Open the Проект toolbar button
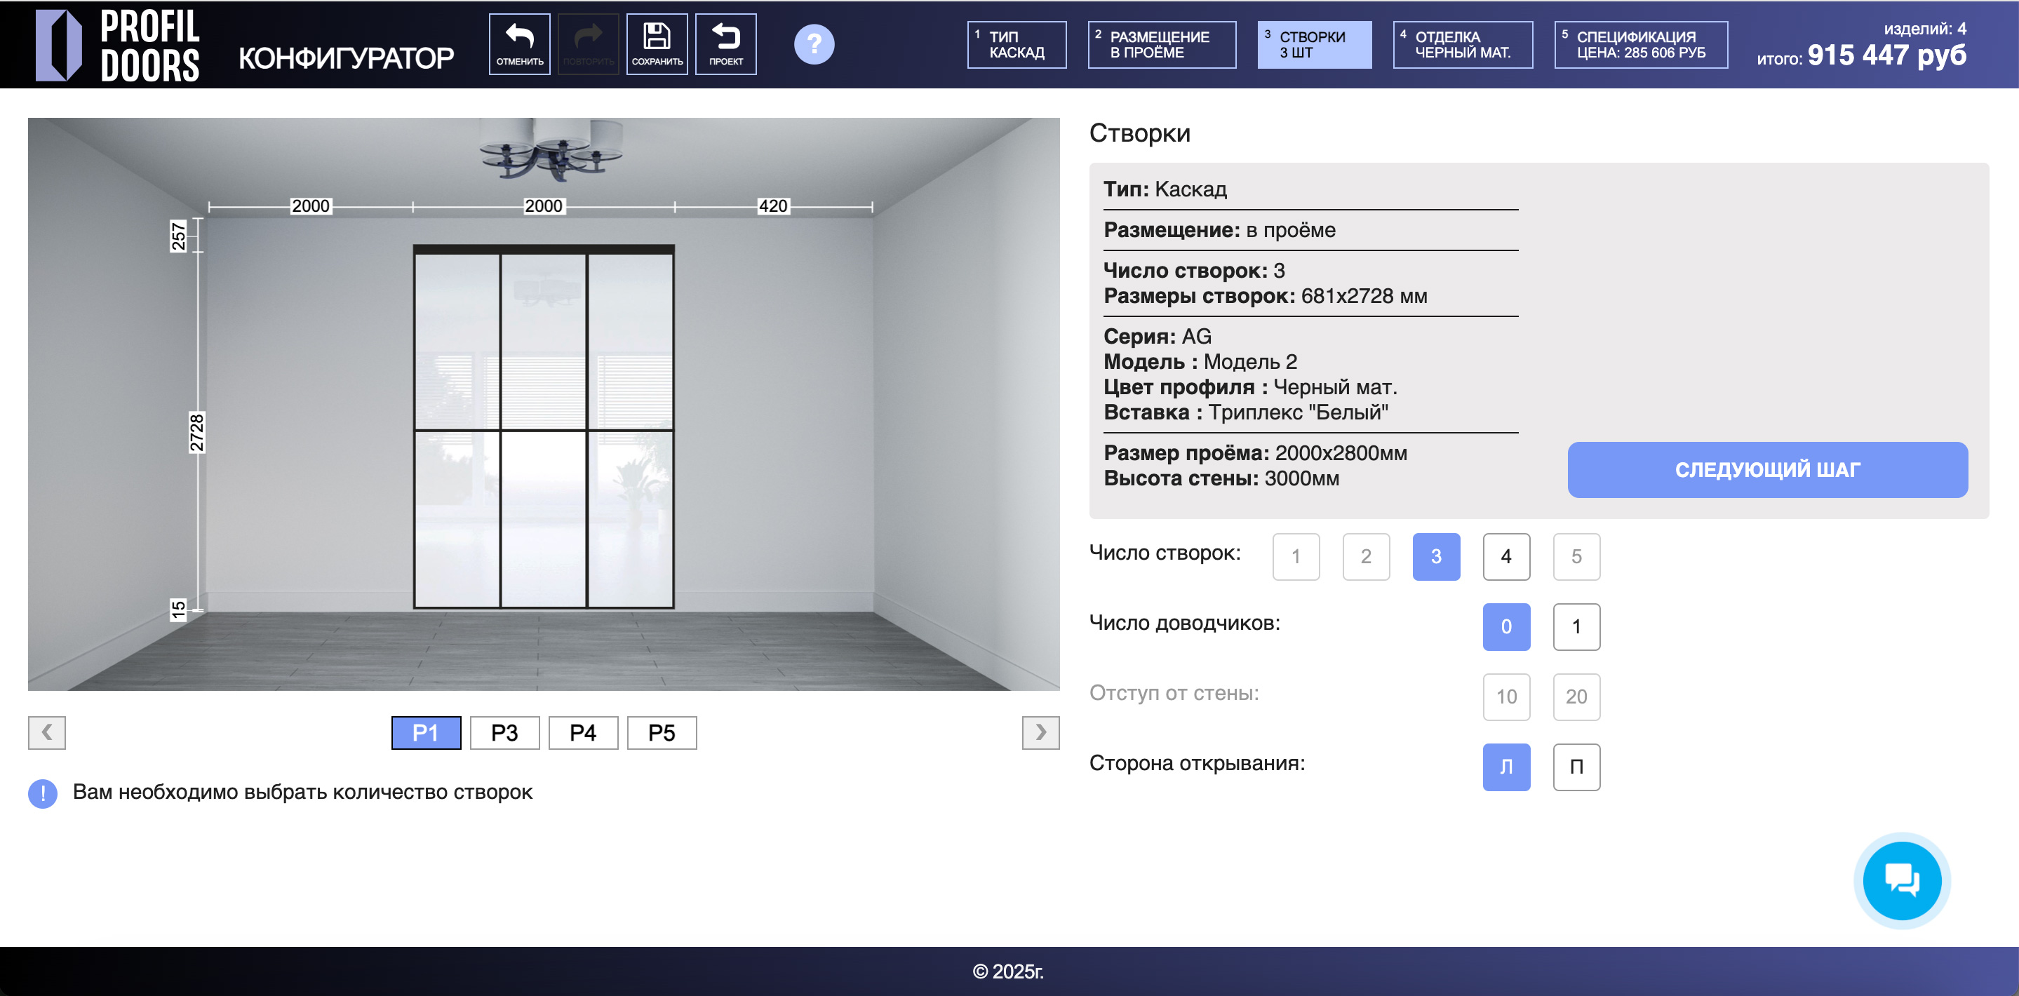The image size is (2019, 996). point(726,44)
